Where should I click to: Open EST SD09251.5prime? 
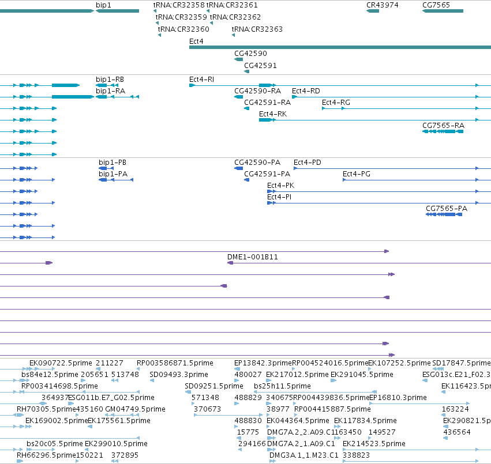pyautogui.click(x=214, y=386)
